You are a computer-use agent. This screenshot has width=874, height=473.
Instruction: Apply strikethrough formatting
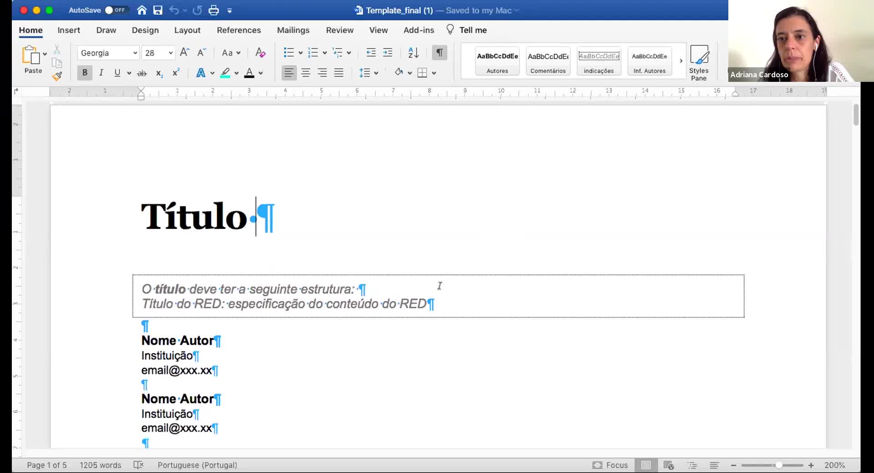pyautogui.click(x=142, y=73)
